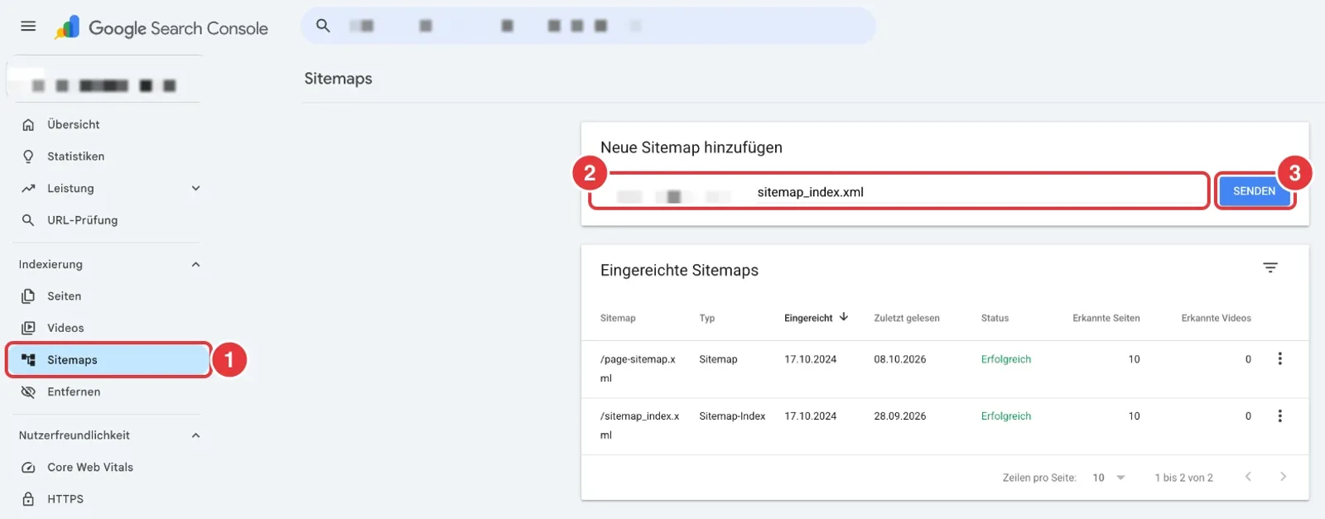The image size is (1325, 519).
Task: Click the Videos icon in sidebar
Action: (x=28, y=328)
